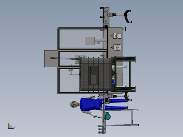Select the grey square box inside the glass enclosure
The width and height of the screenshot is (183, 137).
tap(90, 41)
